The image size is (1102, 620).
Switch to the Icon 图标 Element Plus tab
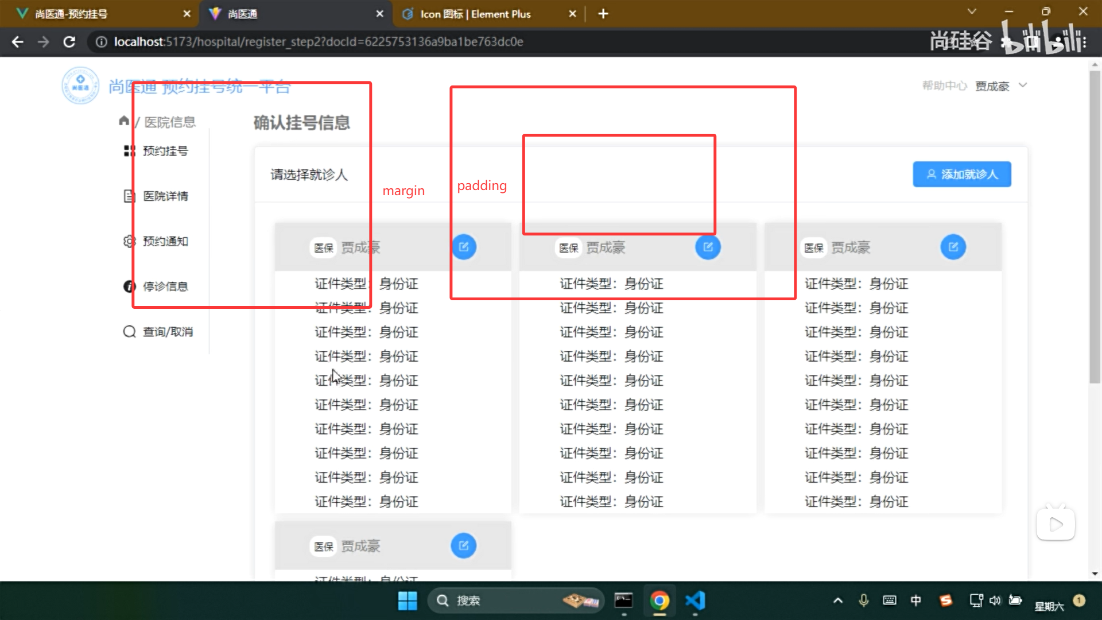click(x=476, y=14)
